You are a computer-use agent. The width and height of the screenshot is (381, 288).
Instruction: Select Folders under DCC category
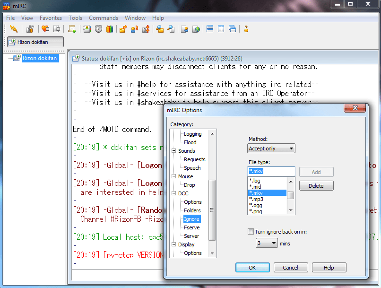[x=192, y=210]
